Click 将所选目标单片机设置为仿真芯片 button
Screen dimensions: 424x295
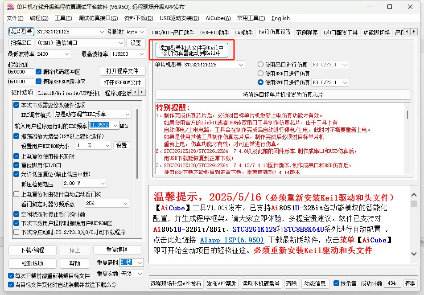[283, 94]
